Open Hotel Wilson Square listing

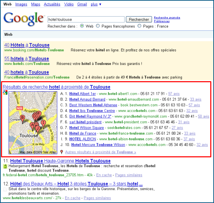click(86, 128)
